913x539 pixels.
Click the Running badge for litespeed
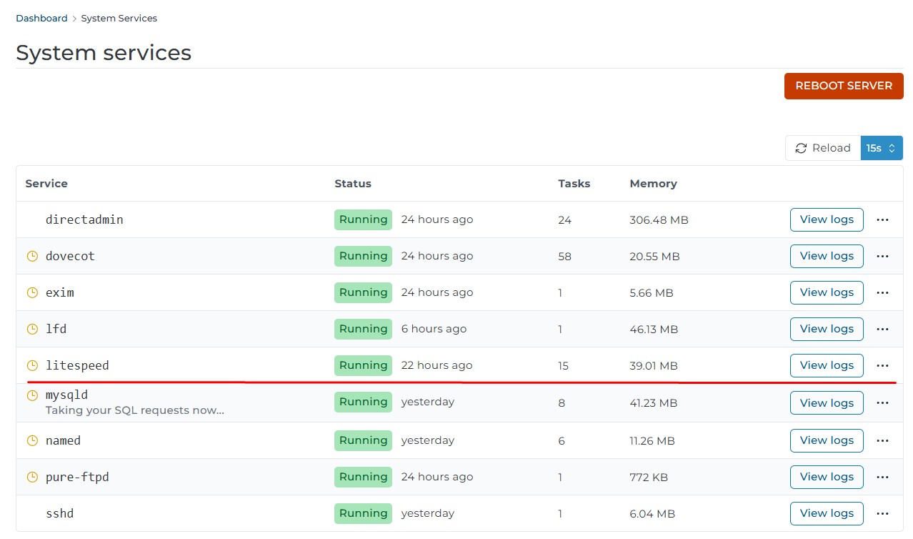363,365
